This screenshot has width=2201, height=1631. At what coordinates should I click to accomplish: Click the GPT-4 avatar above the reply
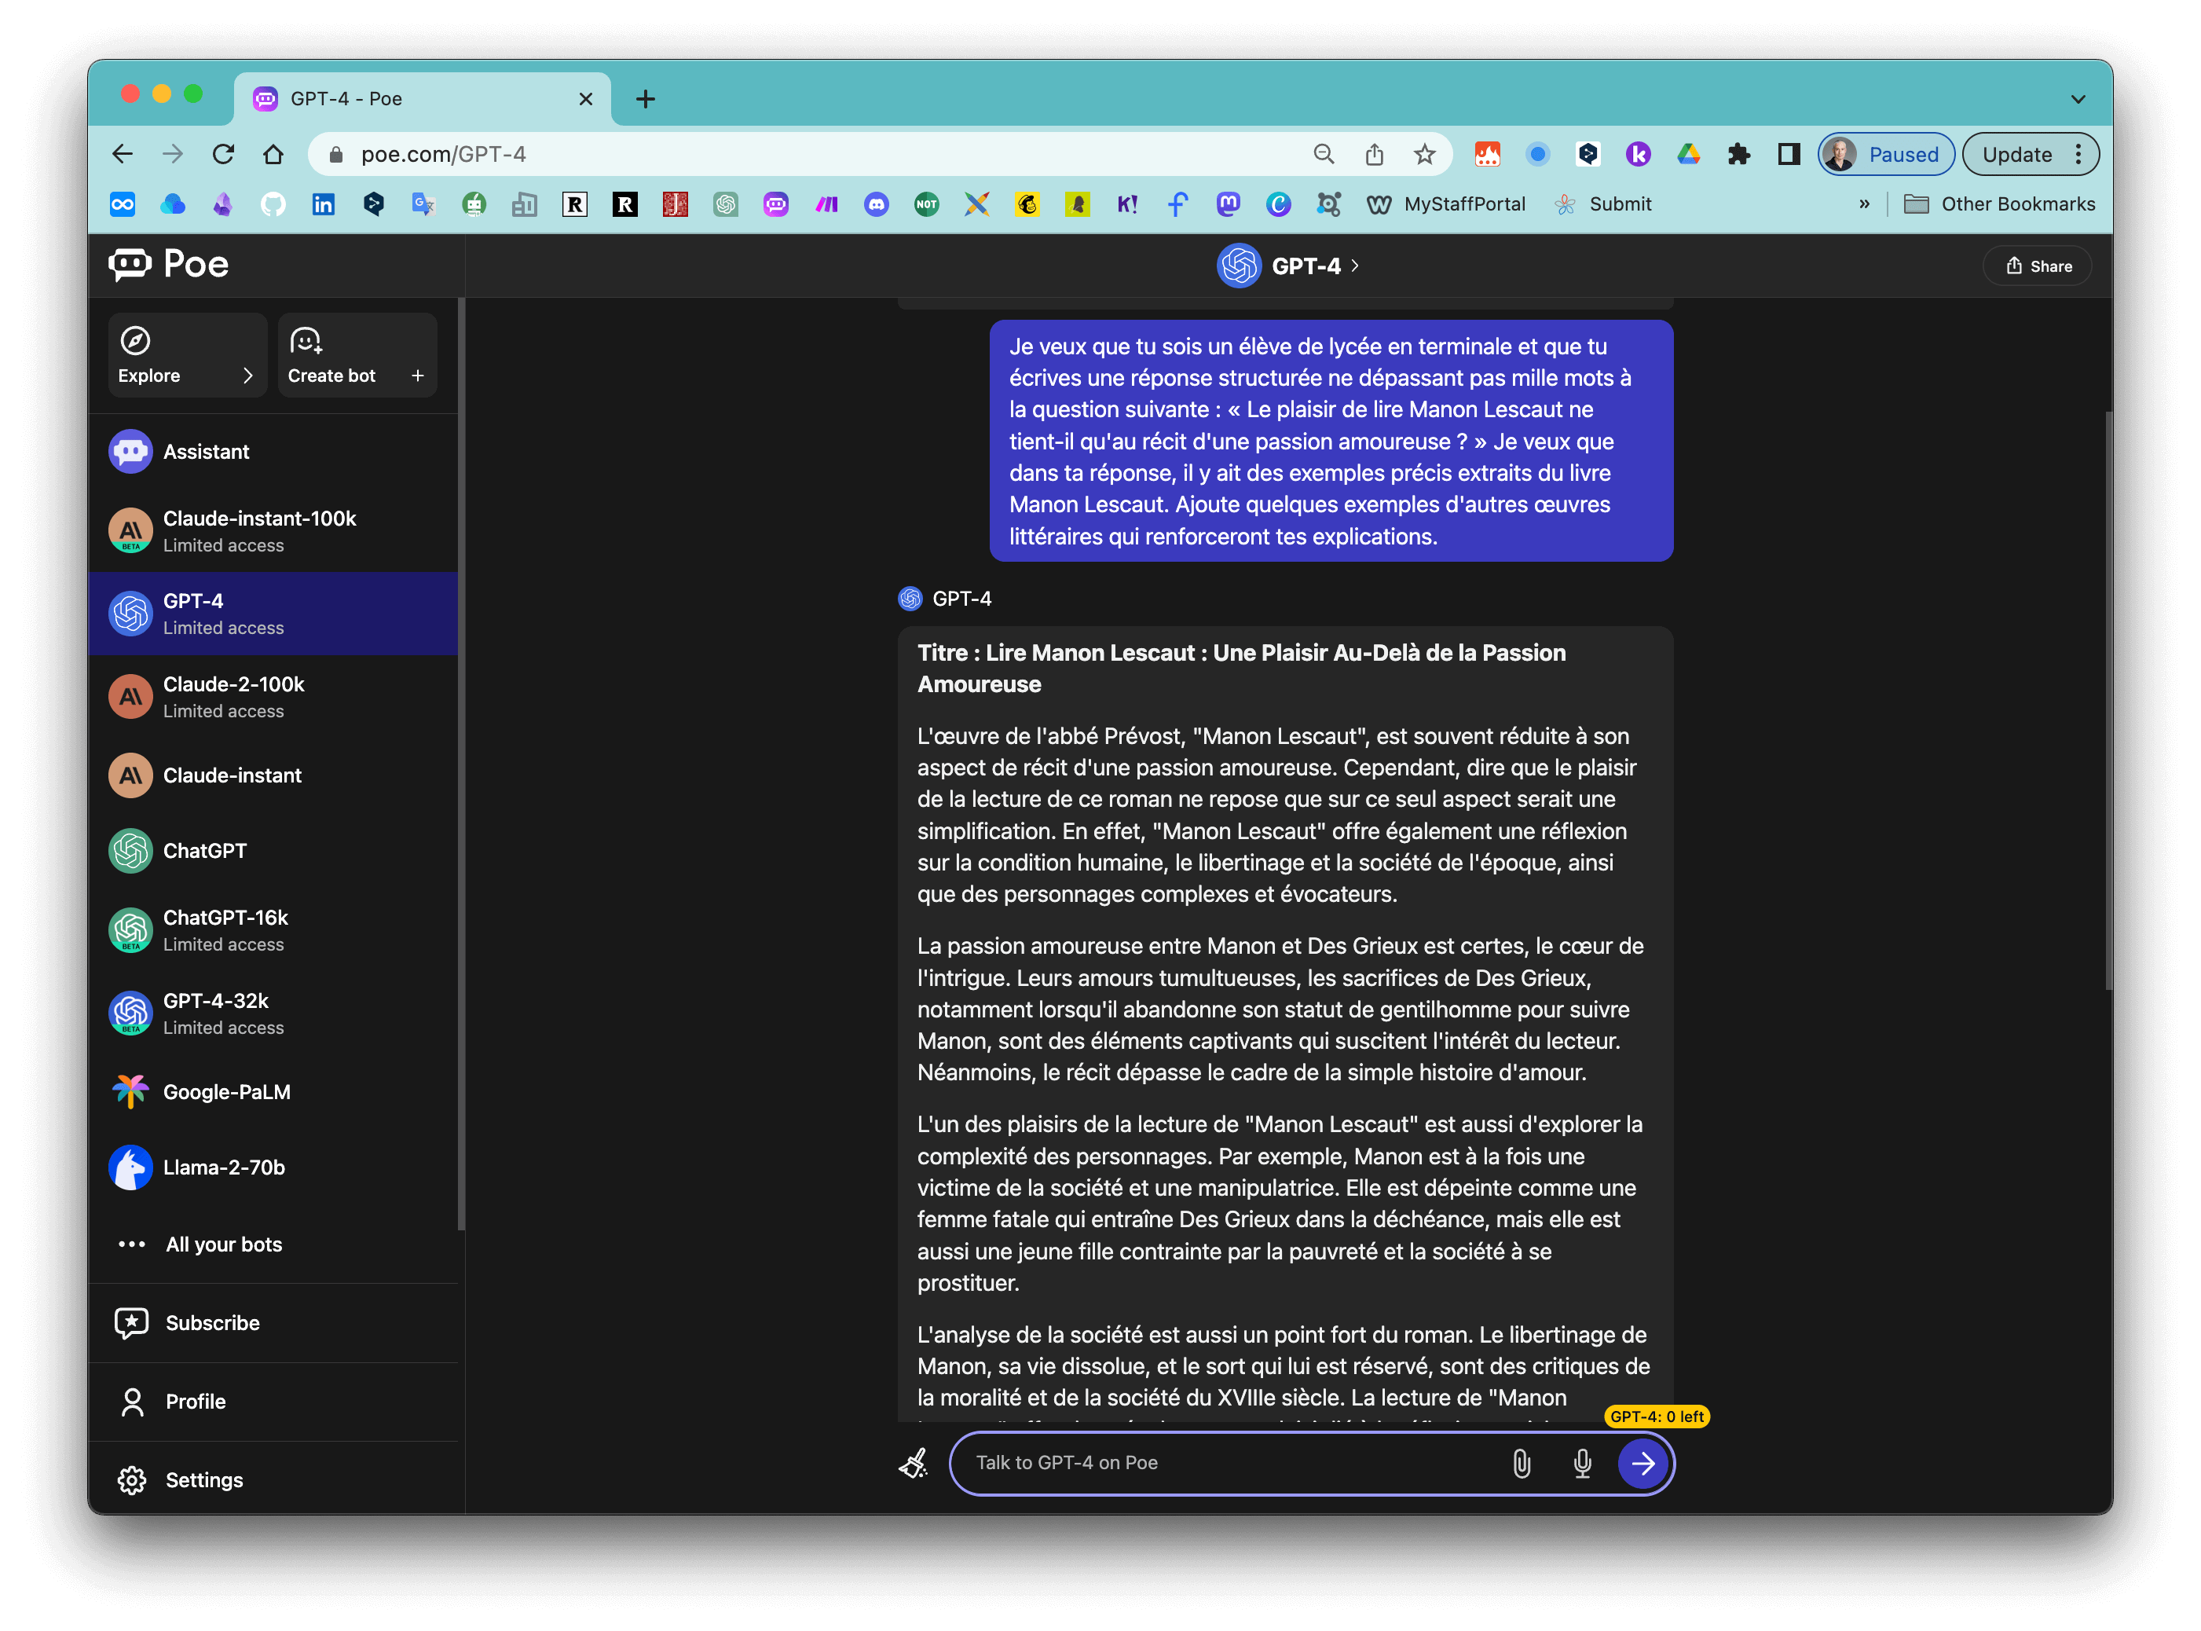click(x=910, y=599)
